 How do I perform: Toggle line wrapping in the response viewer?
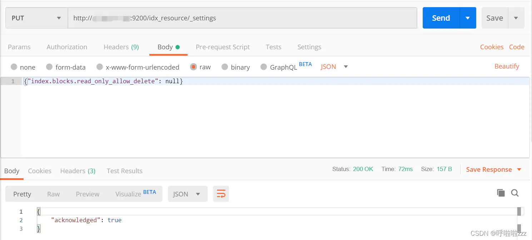[221, 194]
